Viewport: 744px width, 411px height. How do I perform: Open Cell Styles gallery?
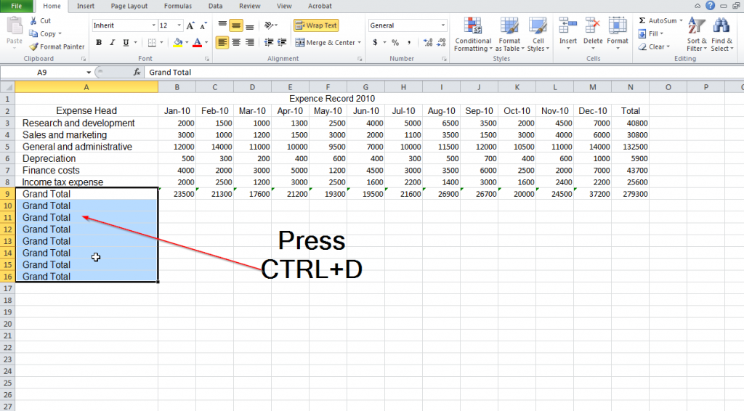coord(538,35)
